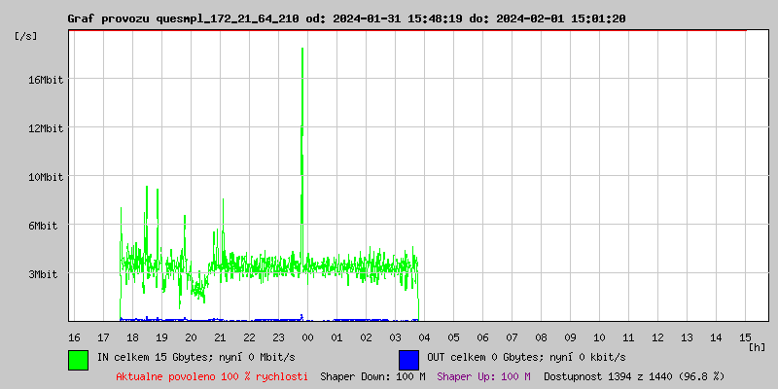778x389 pixels.
Task: Click the purple 'Shaper Up: 100 M' text
Action: tap(483, 376)
